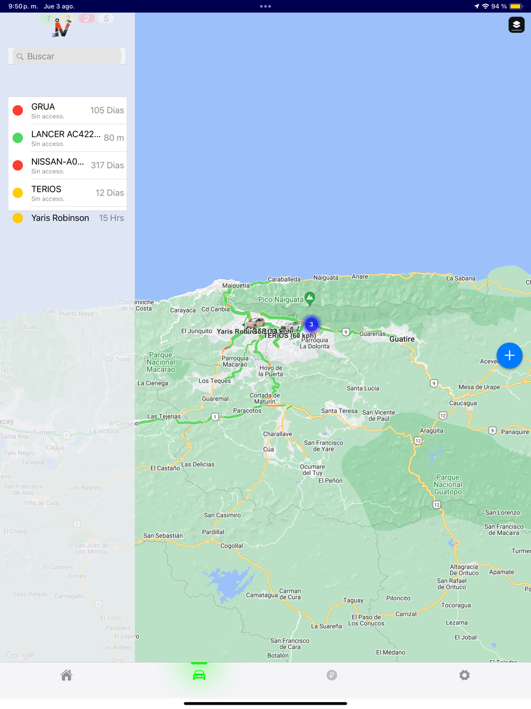Tap the Wi-Fi indicator in status bar
The height and width of the screenshot is (709, 531).
(485, 6)
